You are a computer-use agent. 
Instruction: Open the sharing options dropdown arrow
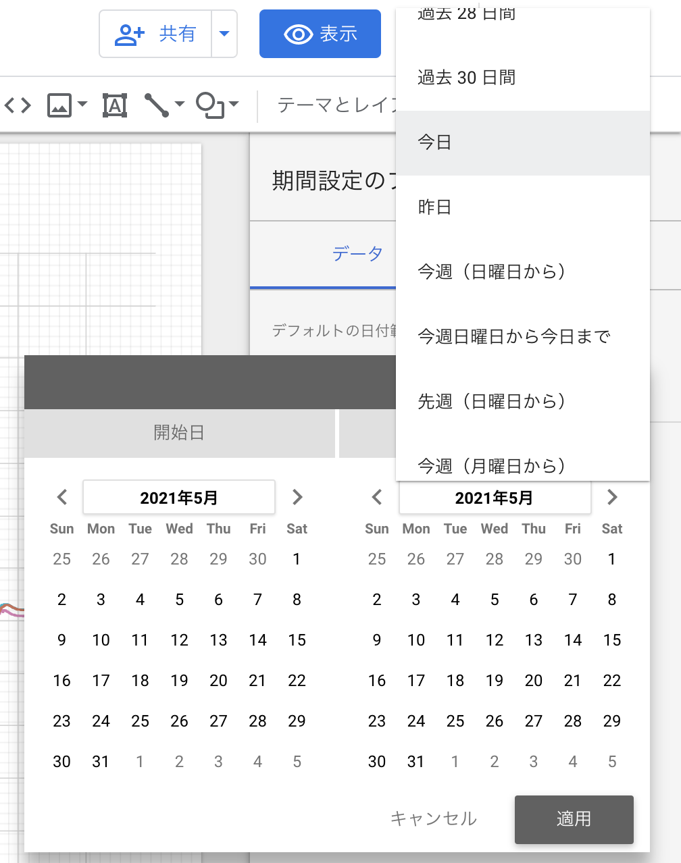(224, 33)
